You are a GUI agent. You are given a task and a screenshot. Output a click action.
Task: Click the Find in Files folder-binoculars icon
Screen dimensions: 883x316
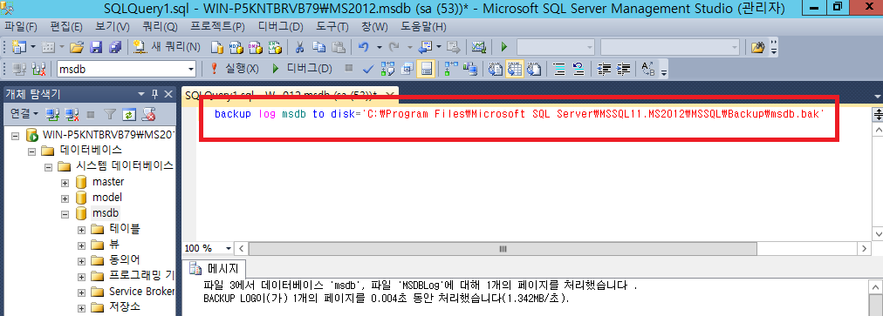[x=758, y=47]
